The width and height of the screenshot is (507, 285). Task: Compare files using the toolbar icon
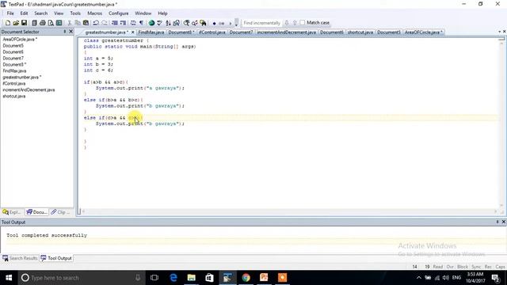pyautogui.click(x=176, y=23)
